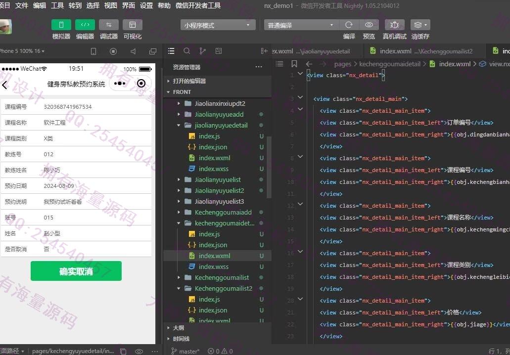Image resolution: width=510 pixels, height=355 pixels.
Task: Open the clear cache layers dropdown
Action: tap(420, 25)
